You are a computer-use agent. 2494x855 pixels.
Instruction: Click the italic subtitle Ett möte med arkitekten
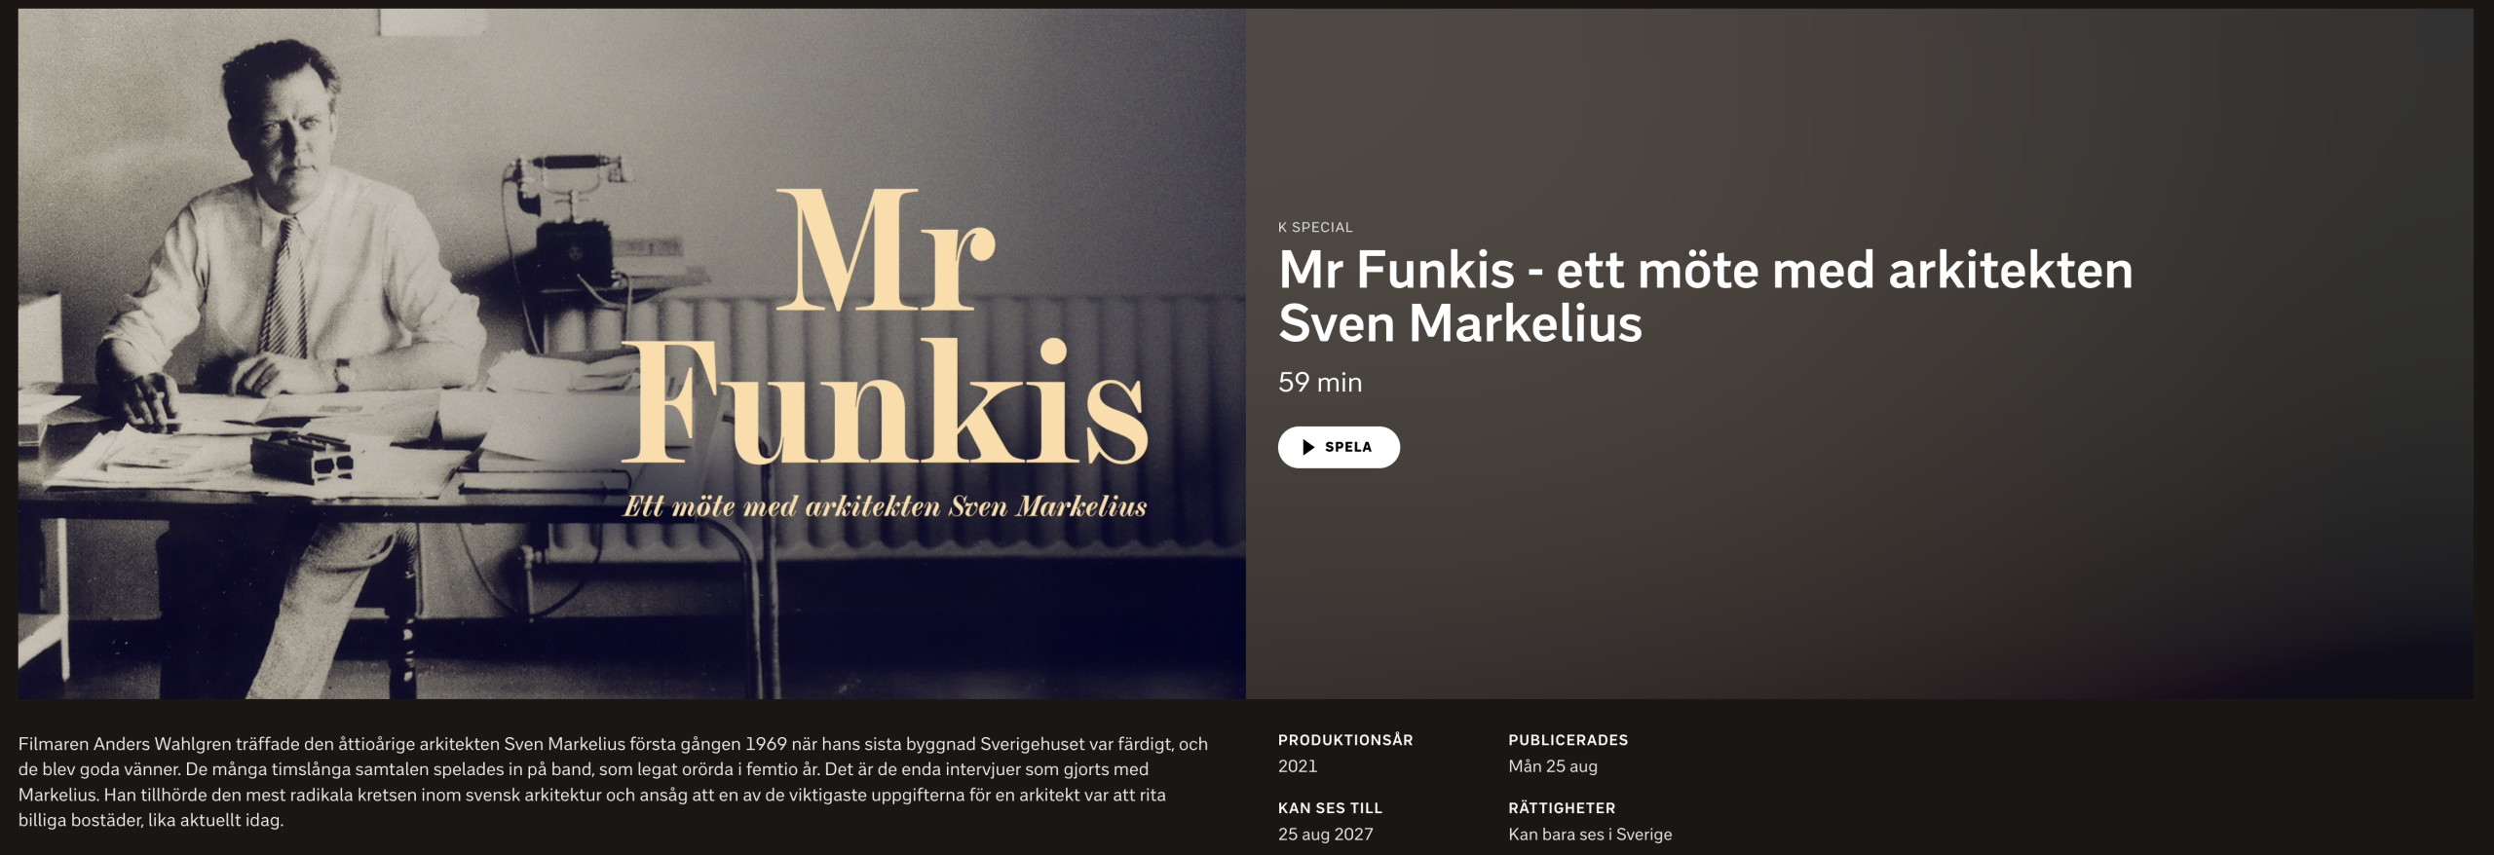885,506
